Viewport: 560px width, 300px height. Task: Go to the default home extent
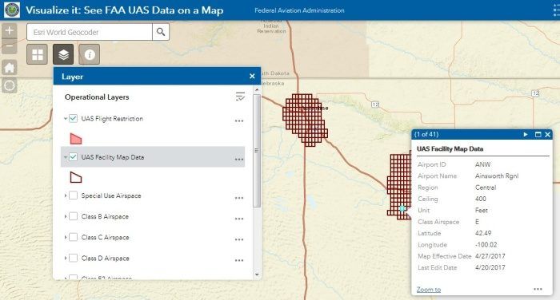click(x=10, y=67)
